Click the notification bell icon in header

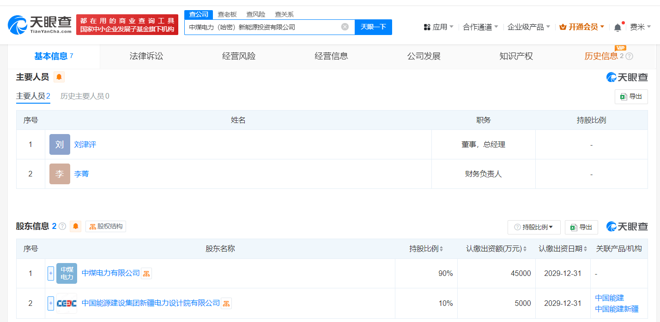coord(618,28)
